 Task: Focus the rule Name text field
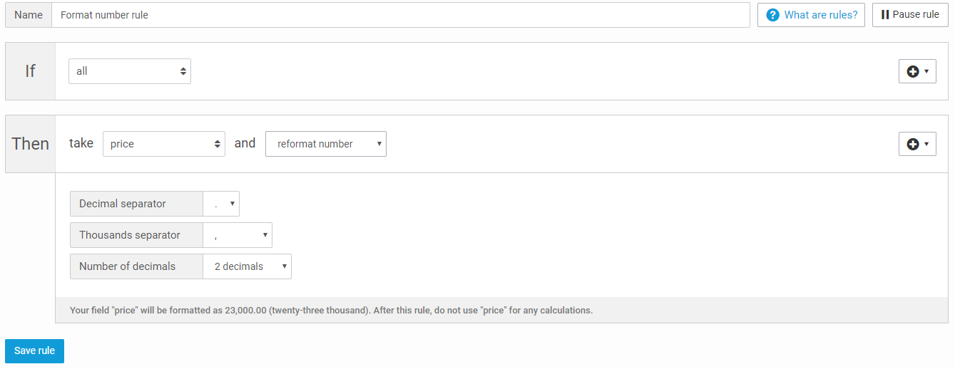coord(400,15)
